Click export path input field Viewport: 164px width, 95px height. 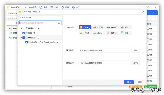pos(105,51)
